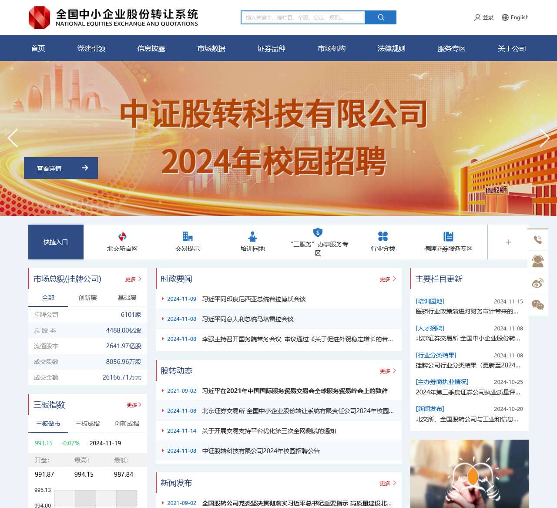The image size is (557, 508).
Task: Open 中证股转科技有限公司2024年校园招聘公告
Action: point(261,451)
